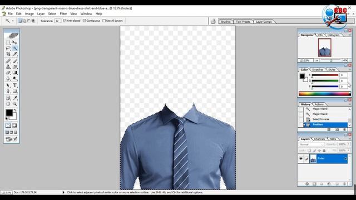Screen dimensions: 356x200
Task: Switch to the Actions tab
Action: point(319,104)
